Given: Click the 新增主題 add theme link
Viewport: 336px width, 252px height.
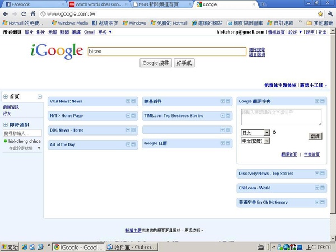Looking at the screenshot, I should [133, 231].
